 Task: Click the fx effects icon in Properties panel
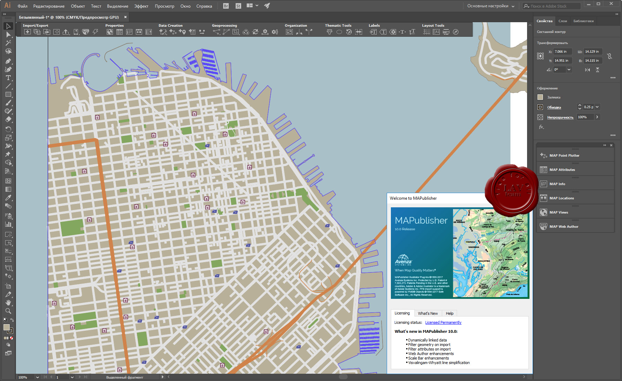541,127
